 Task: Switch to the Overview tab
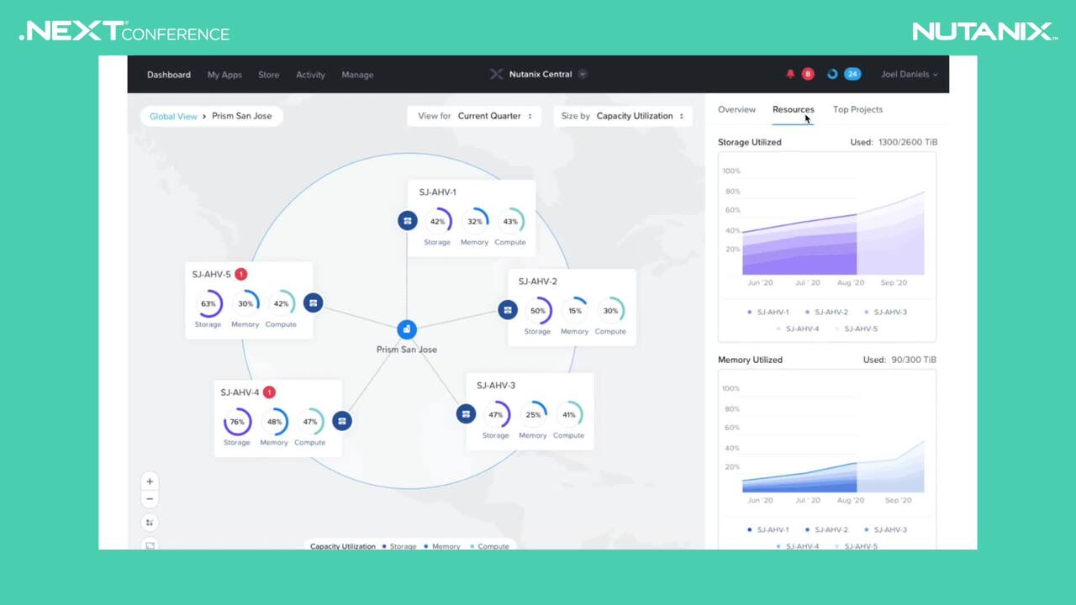pyautogui.click(x=736, y=109)
